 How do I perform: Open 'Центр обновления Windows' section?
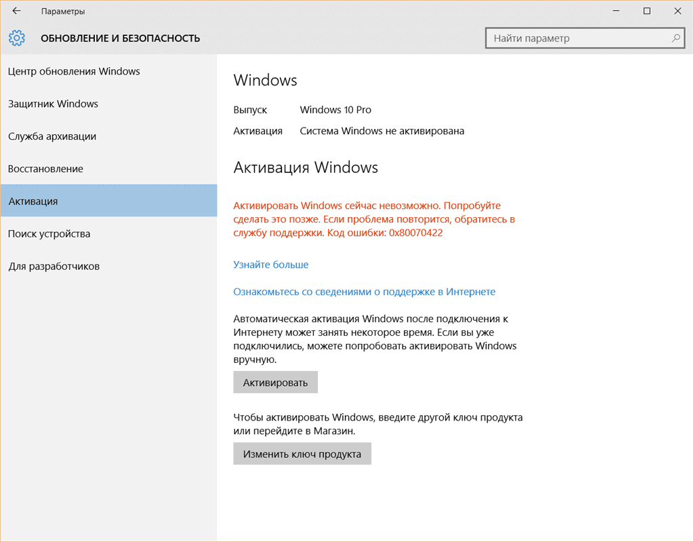coord(108,71)
